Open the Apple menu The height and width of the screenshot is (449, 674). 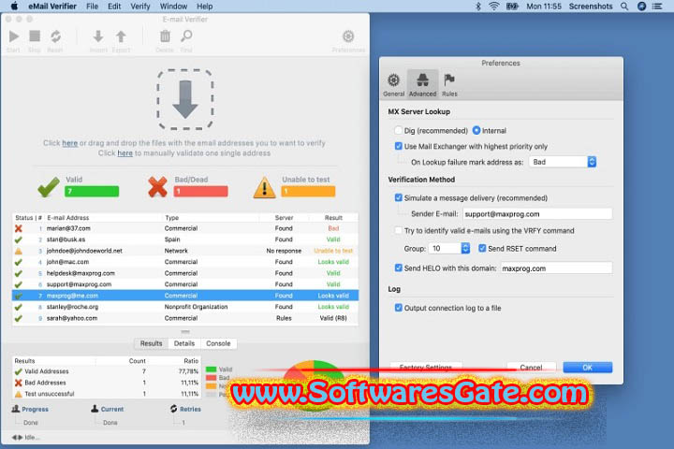tap(14, 6)
